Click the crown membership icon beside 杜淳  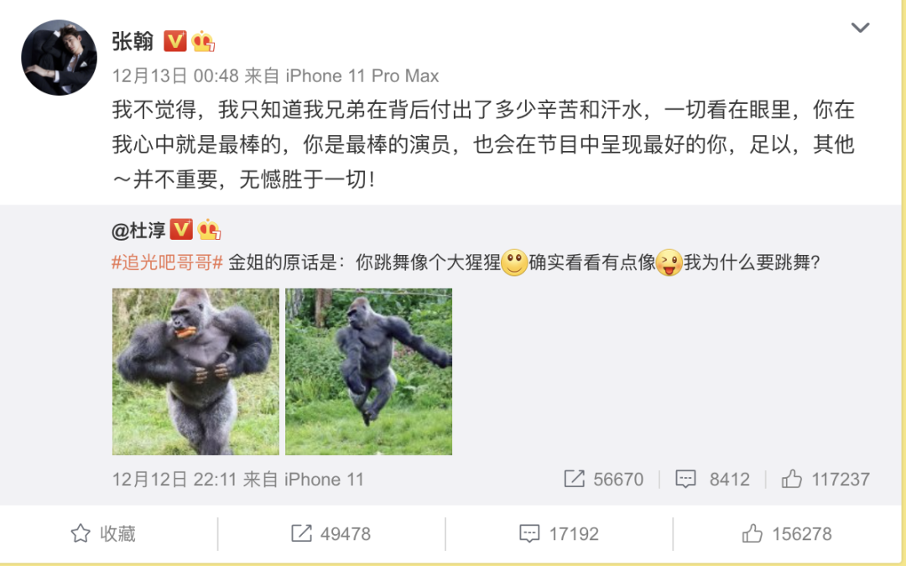pos(209,230)
